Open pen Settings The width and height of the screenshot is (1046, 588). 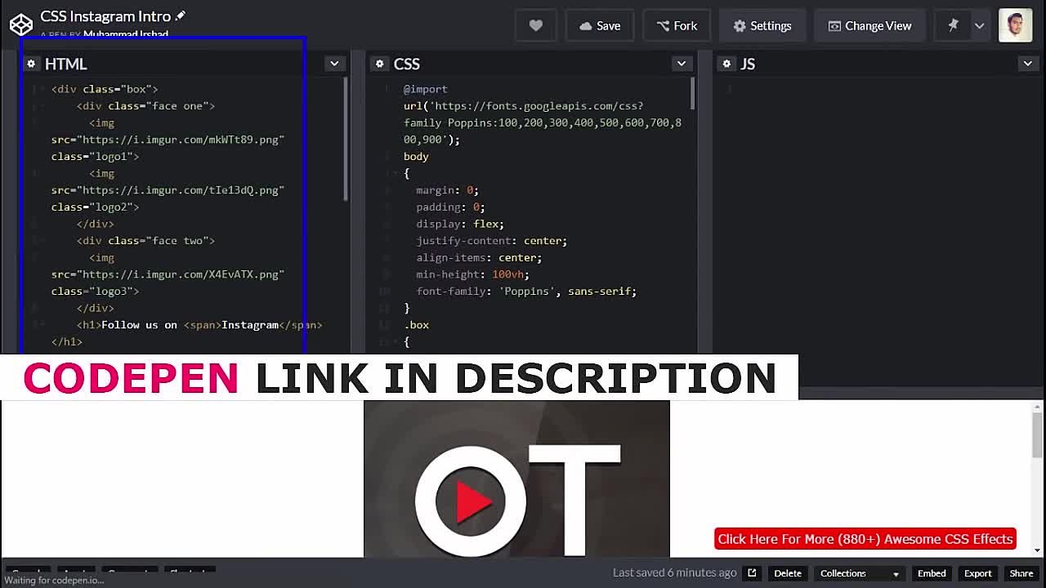point(762,25)
